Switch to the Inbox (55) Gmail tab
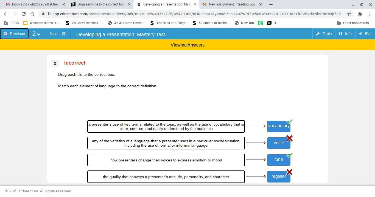The width and height of the screenshot is (375, 197). tap(35, 4)
